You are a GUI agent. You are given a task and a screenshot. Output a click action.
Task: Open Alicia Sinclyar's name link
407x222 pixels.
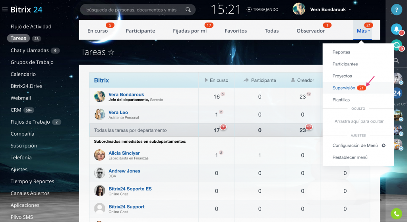tap(124, 153)
